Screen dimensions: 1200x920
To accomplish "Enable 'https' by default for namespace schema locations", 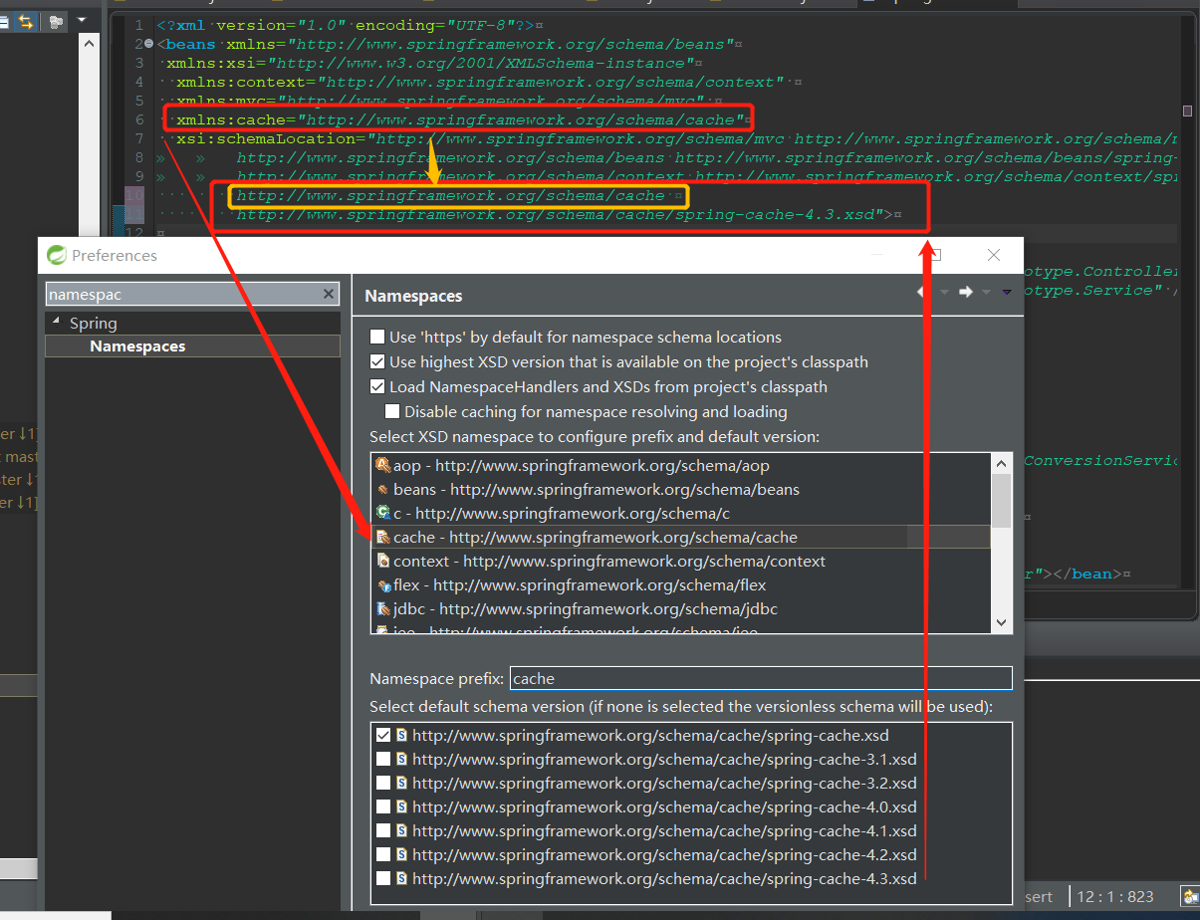I will click(x=377, y=337).
